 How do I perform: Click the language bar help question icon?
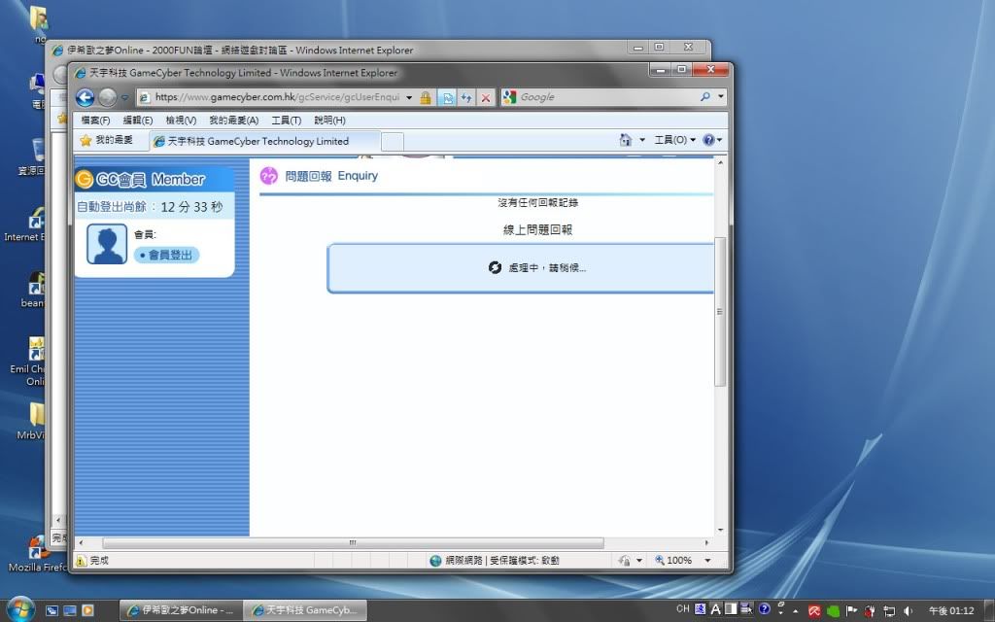(765, 608)
